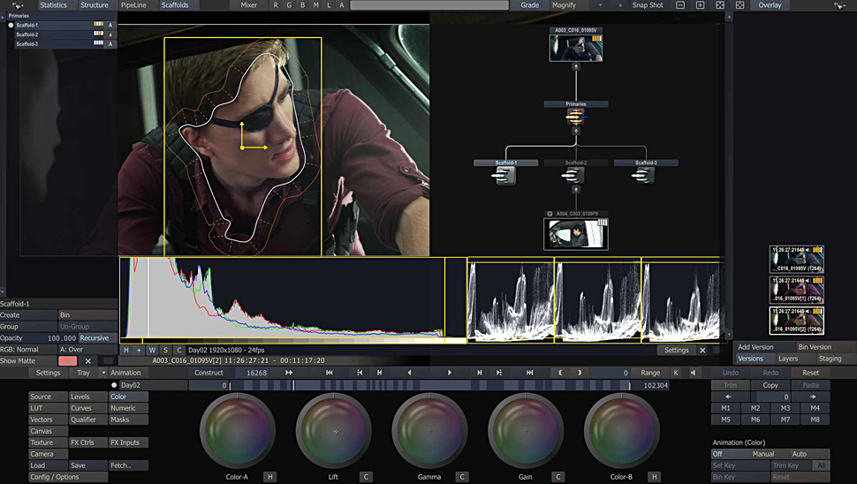
Task: Open the Structure tab in the top bar
Action: pos(95,5)
